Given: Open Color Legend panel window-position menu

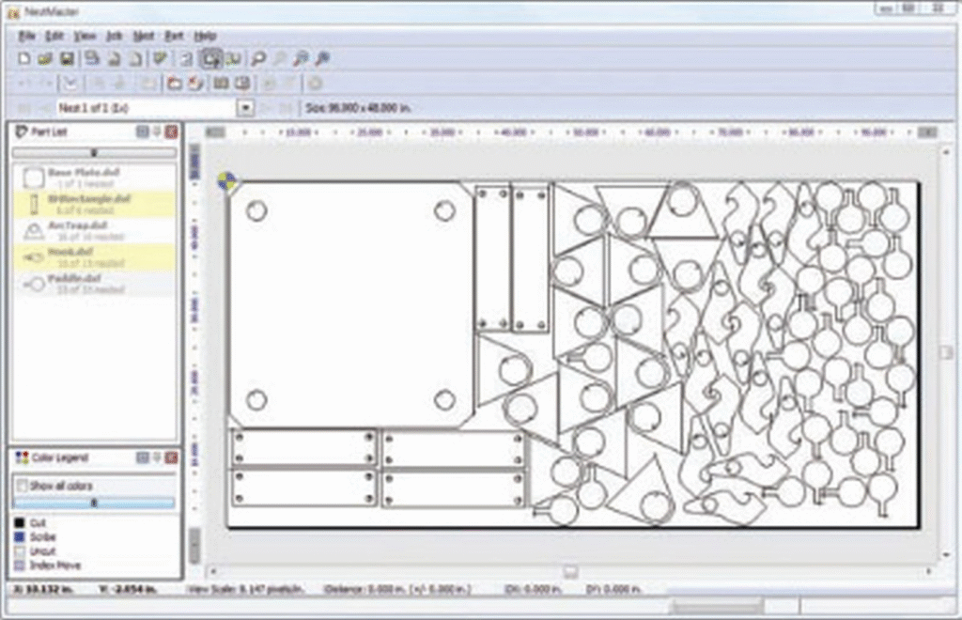Looking at the screenshot, I should pyautogui.click(x=143, y=457).
